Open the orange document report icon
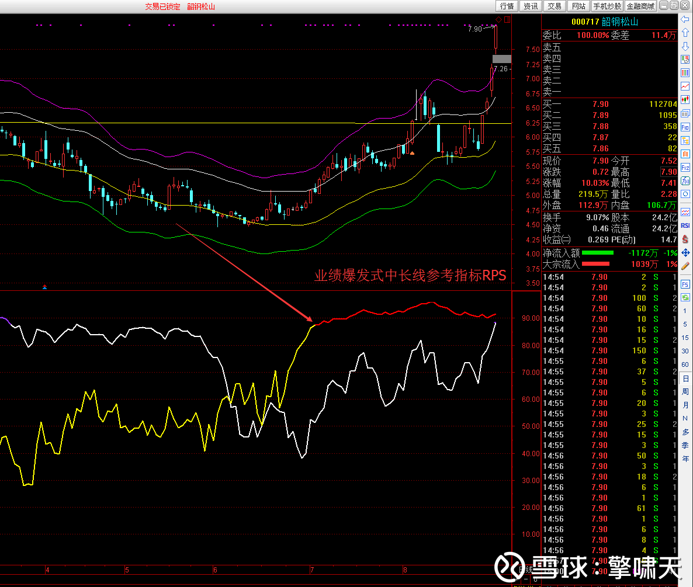 pos(685,154)
